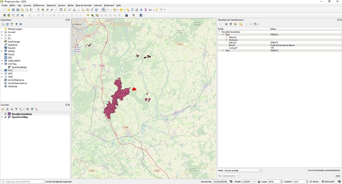The height and width of the screenshot is (184, 342).
Task: Open EPSG:3857 project CRS settings
Action: (x=328, y=182)
